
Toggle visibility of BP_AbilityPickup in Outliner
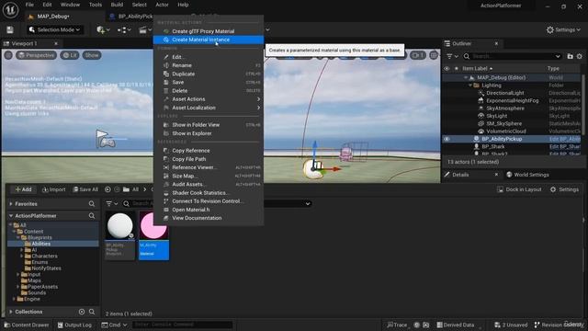click(x=447, y=139)
